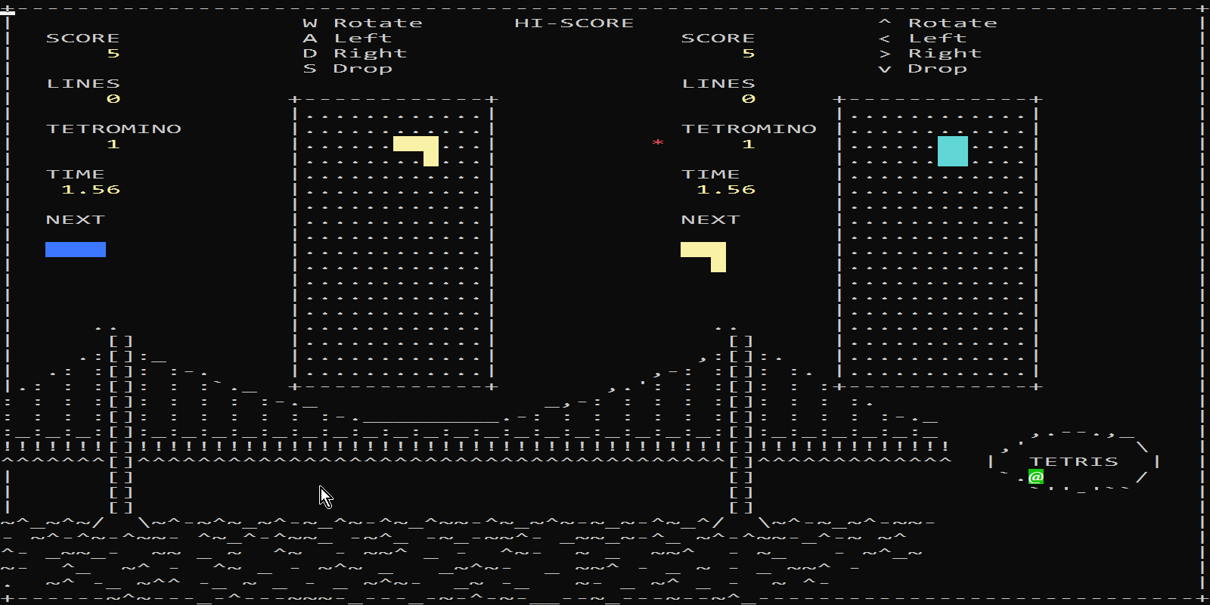Click the yellow falling tetromino in left board

coord(420,147)
